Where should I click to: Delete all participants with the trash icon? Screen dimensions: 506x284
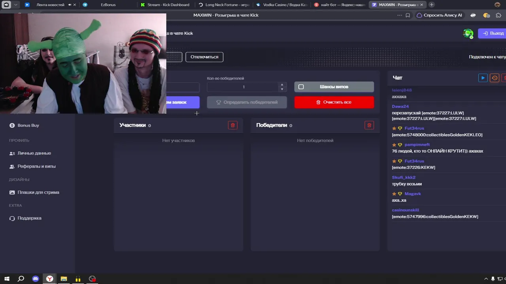233,125
